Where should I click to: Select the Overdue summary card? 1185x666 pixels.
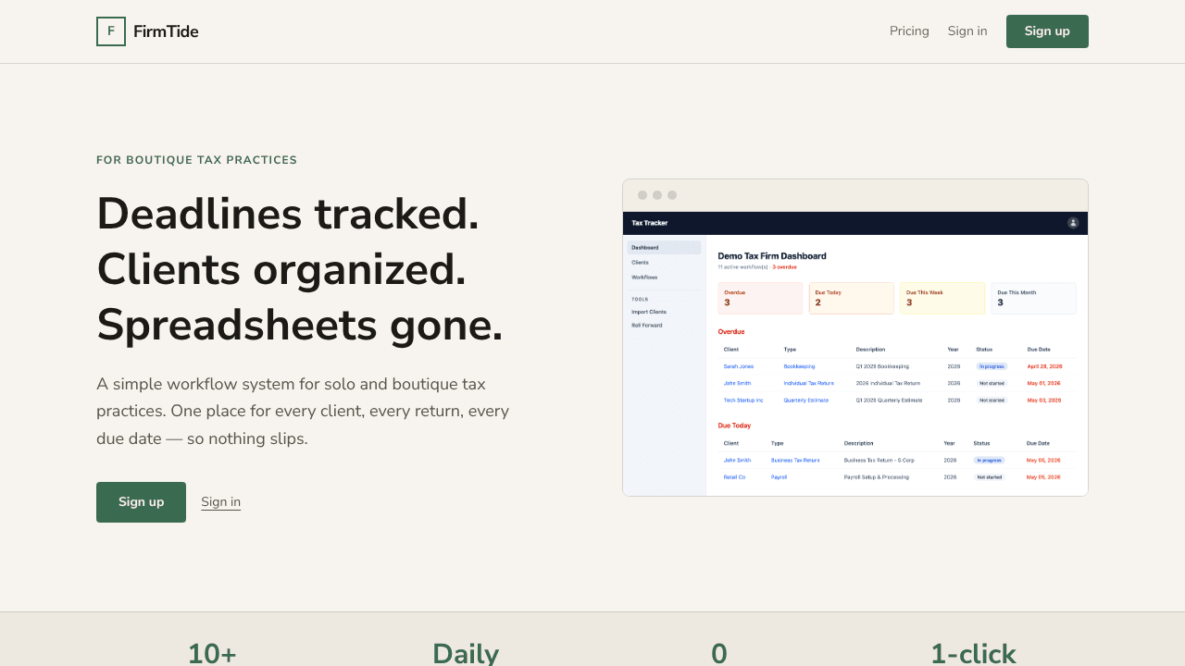click(x=760, y=298)
